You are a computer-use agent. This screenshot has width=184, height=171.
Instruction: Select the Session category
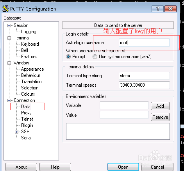point(21,25)
